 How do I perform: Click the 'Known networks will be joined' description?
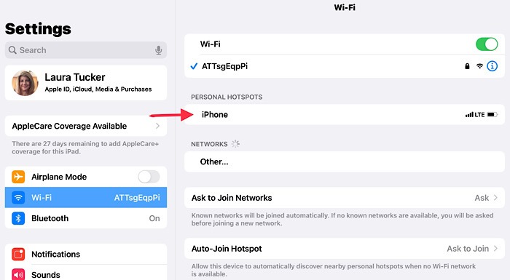click(x=342, y=219)
